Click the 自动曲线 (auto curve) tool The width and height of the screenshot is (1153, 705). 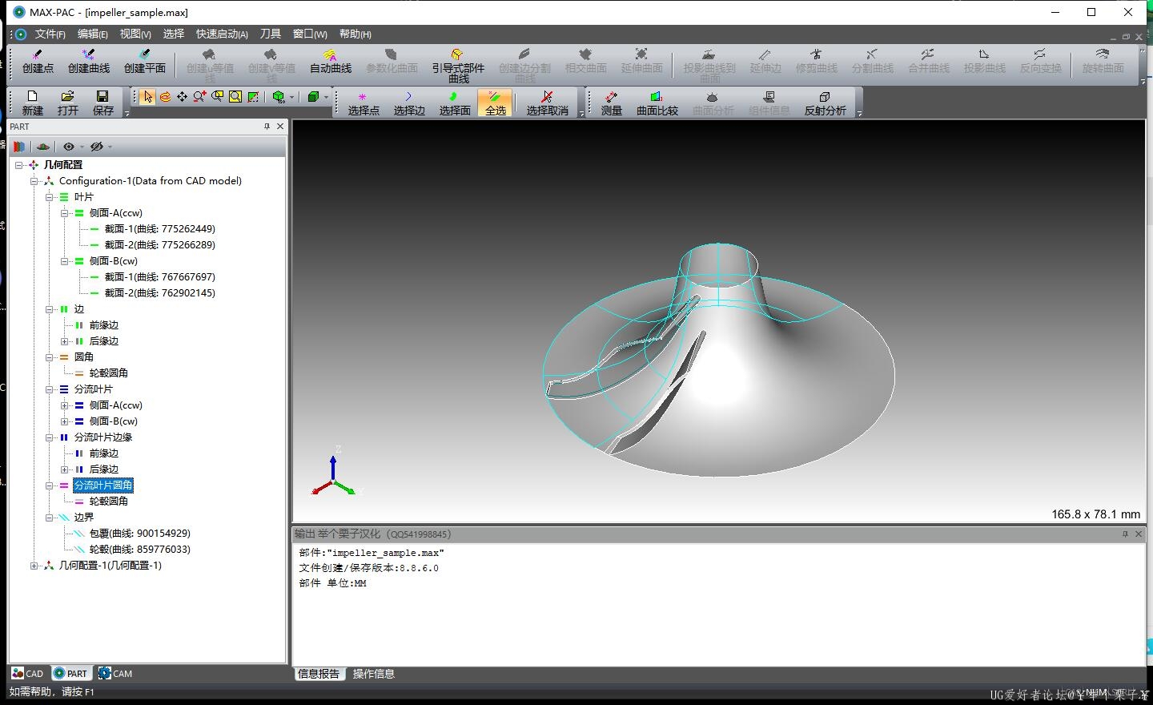click(331, 62)
